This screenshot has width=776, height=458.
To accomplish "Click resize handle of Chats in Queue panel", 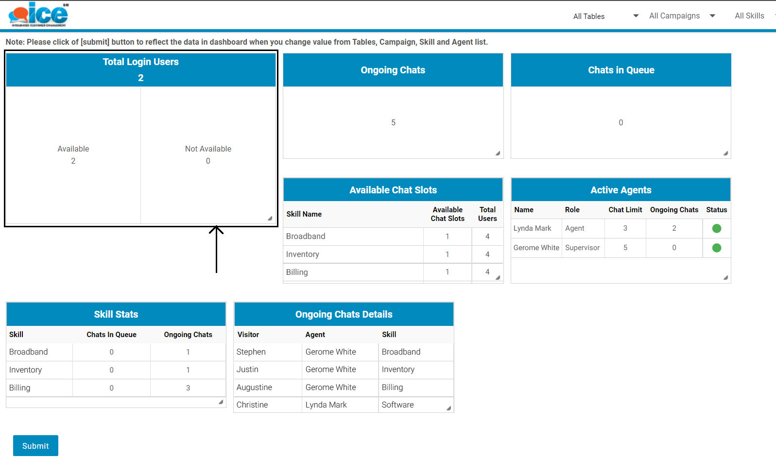I will point(725,153).
